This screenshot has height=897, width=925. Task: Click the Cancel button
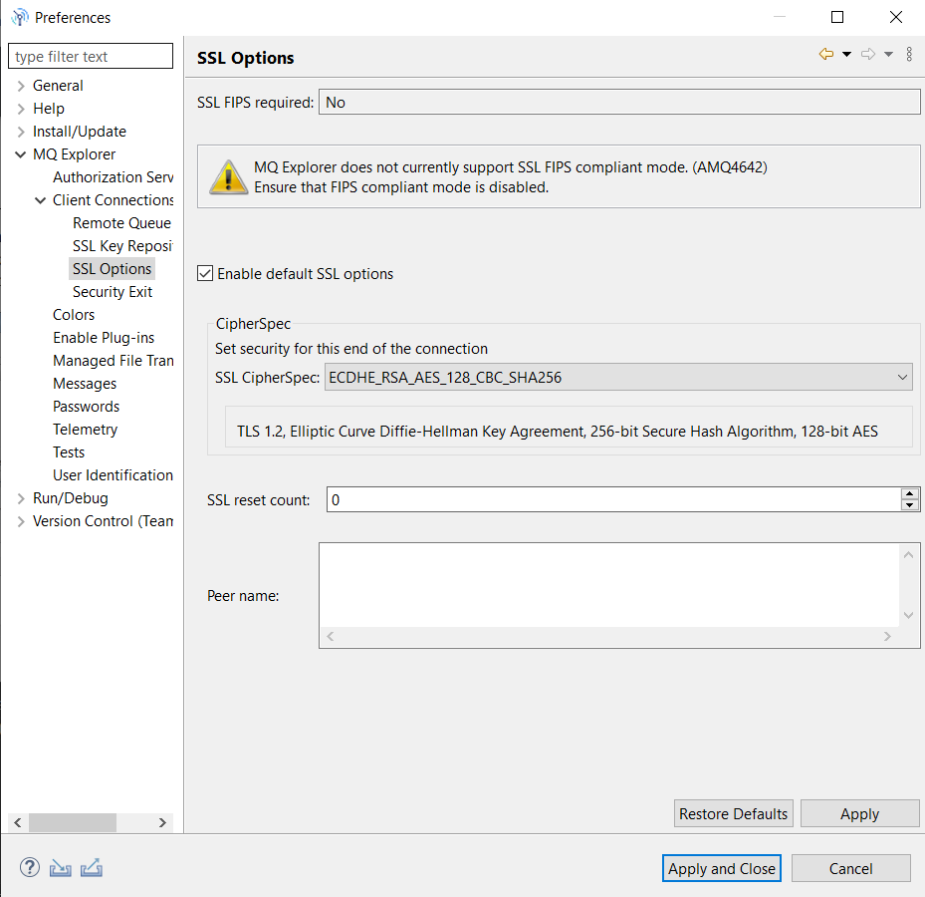click(x=850, y=869)
